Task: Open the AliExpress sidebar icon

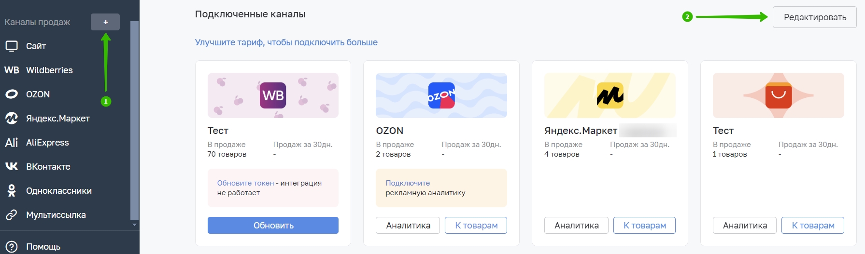Action: pos(12,143)
